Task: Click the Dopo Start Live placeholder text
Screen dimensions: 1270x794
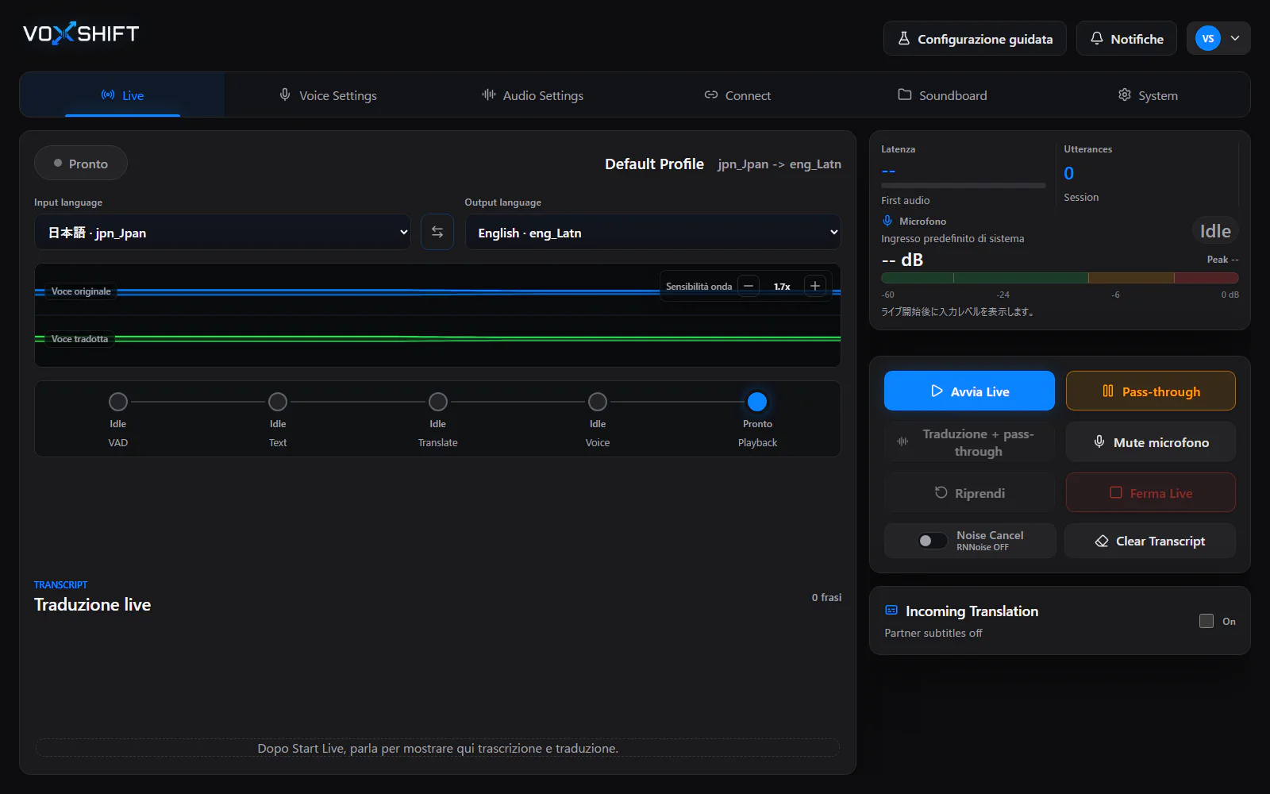Action: tap(437, 748)
